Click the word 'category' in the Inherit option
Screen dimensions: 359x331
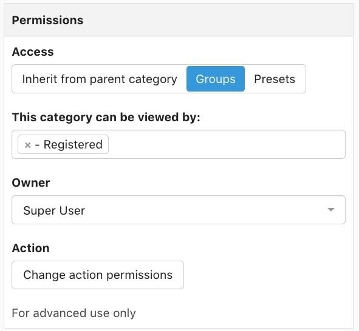coord(153,79)
